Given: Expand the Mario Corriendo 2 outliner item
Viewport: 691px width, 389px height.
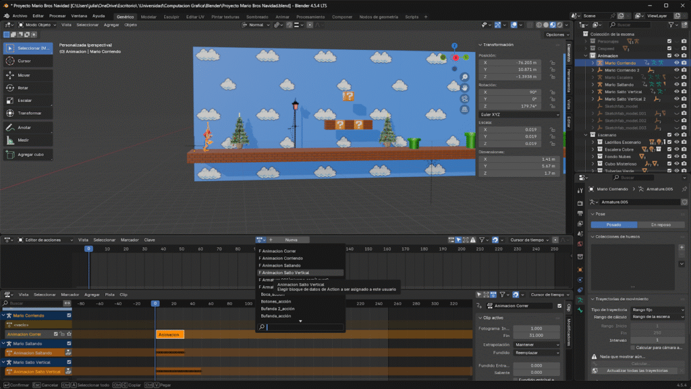Looking at the screenshot, I should [593, 70].
